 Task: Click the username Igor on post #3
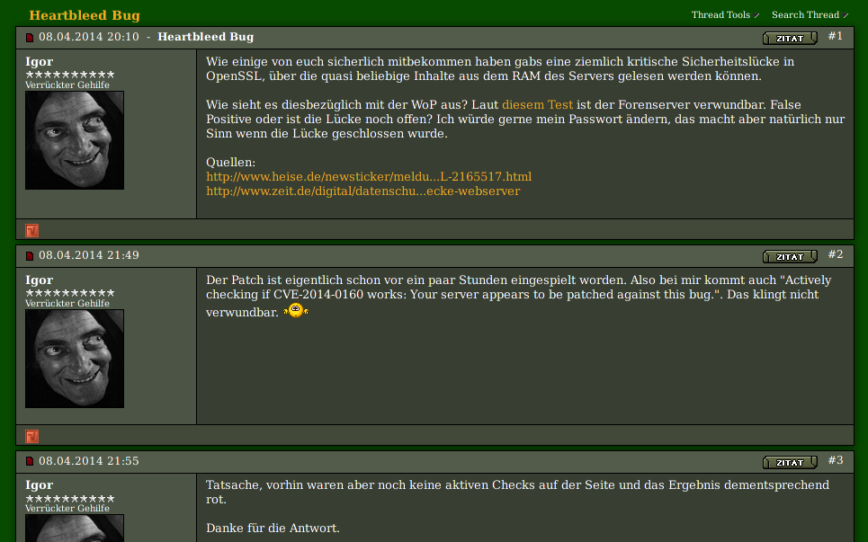coord(40,485)
